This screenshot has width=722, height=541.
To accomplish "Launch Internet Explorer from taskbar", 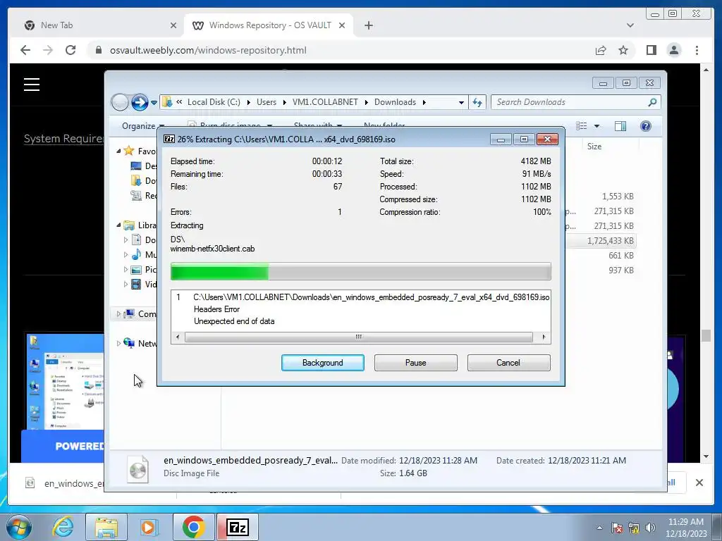I will pos(63,527).
